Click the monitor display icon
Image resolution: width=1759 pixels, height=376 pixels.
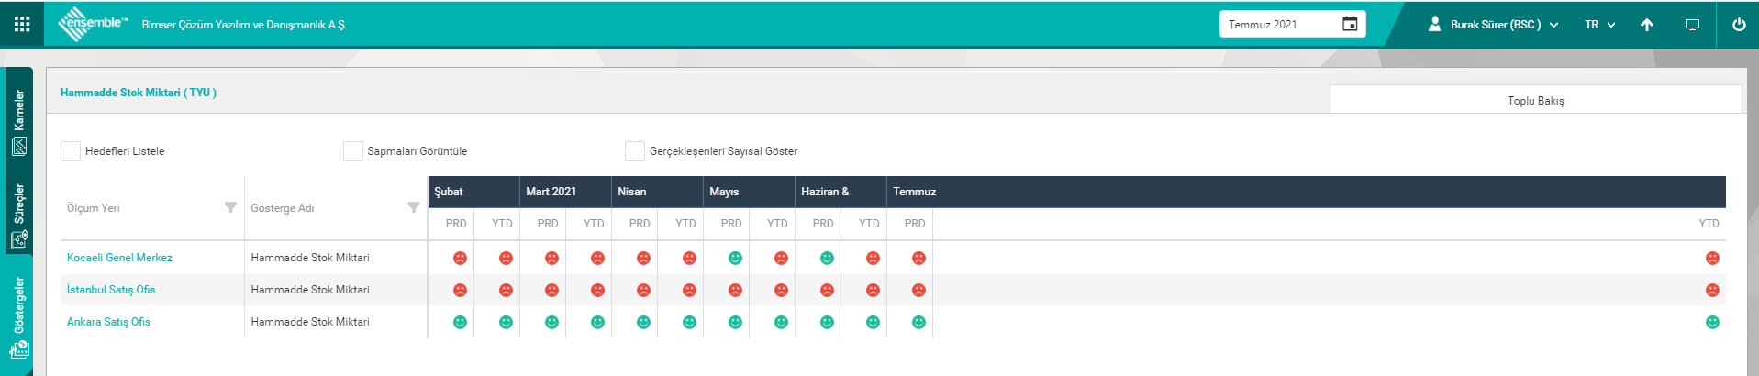(x=1692, y=25)
